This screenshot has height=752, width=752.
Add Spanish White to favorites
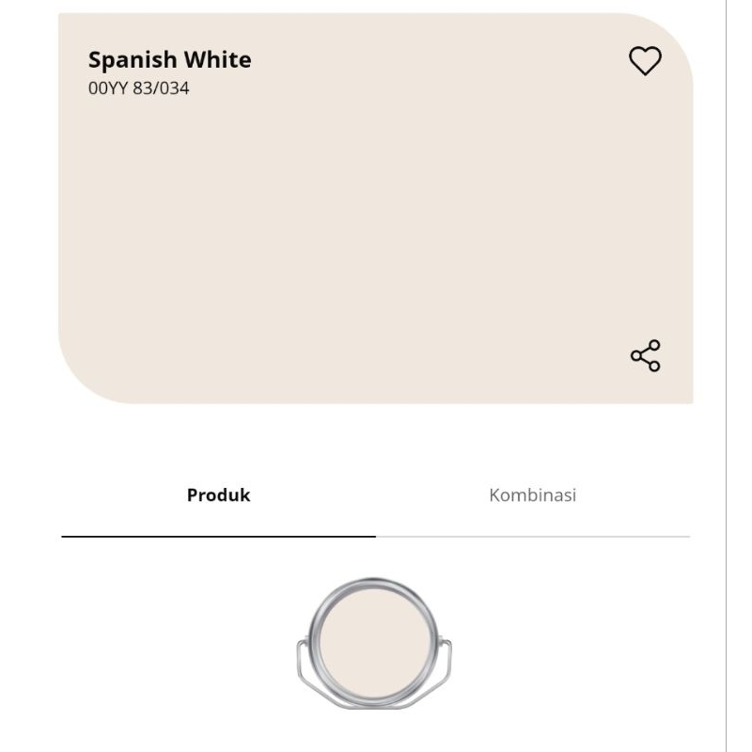(645, 61)
